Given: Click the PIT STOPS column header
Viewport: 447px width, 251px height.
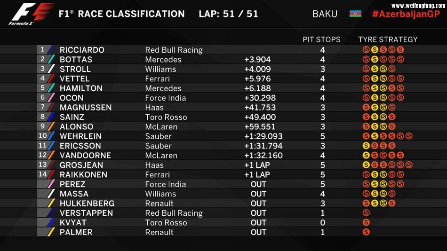Looking at the screenshot, I should [x=321, y=39].
